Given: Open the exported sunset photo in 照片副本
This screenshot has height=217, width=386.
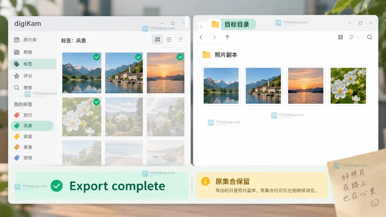Looking at the screenshot, I should [305, 86].
